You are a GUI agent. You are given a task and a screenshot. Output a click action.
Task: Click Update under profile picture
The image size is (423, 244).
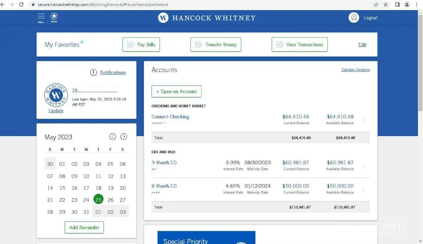tap(56, 111)
